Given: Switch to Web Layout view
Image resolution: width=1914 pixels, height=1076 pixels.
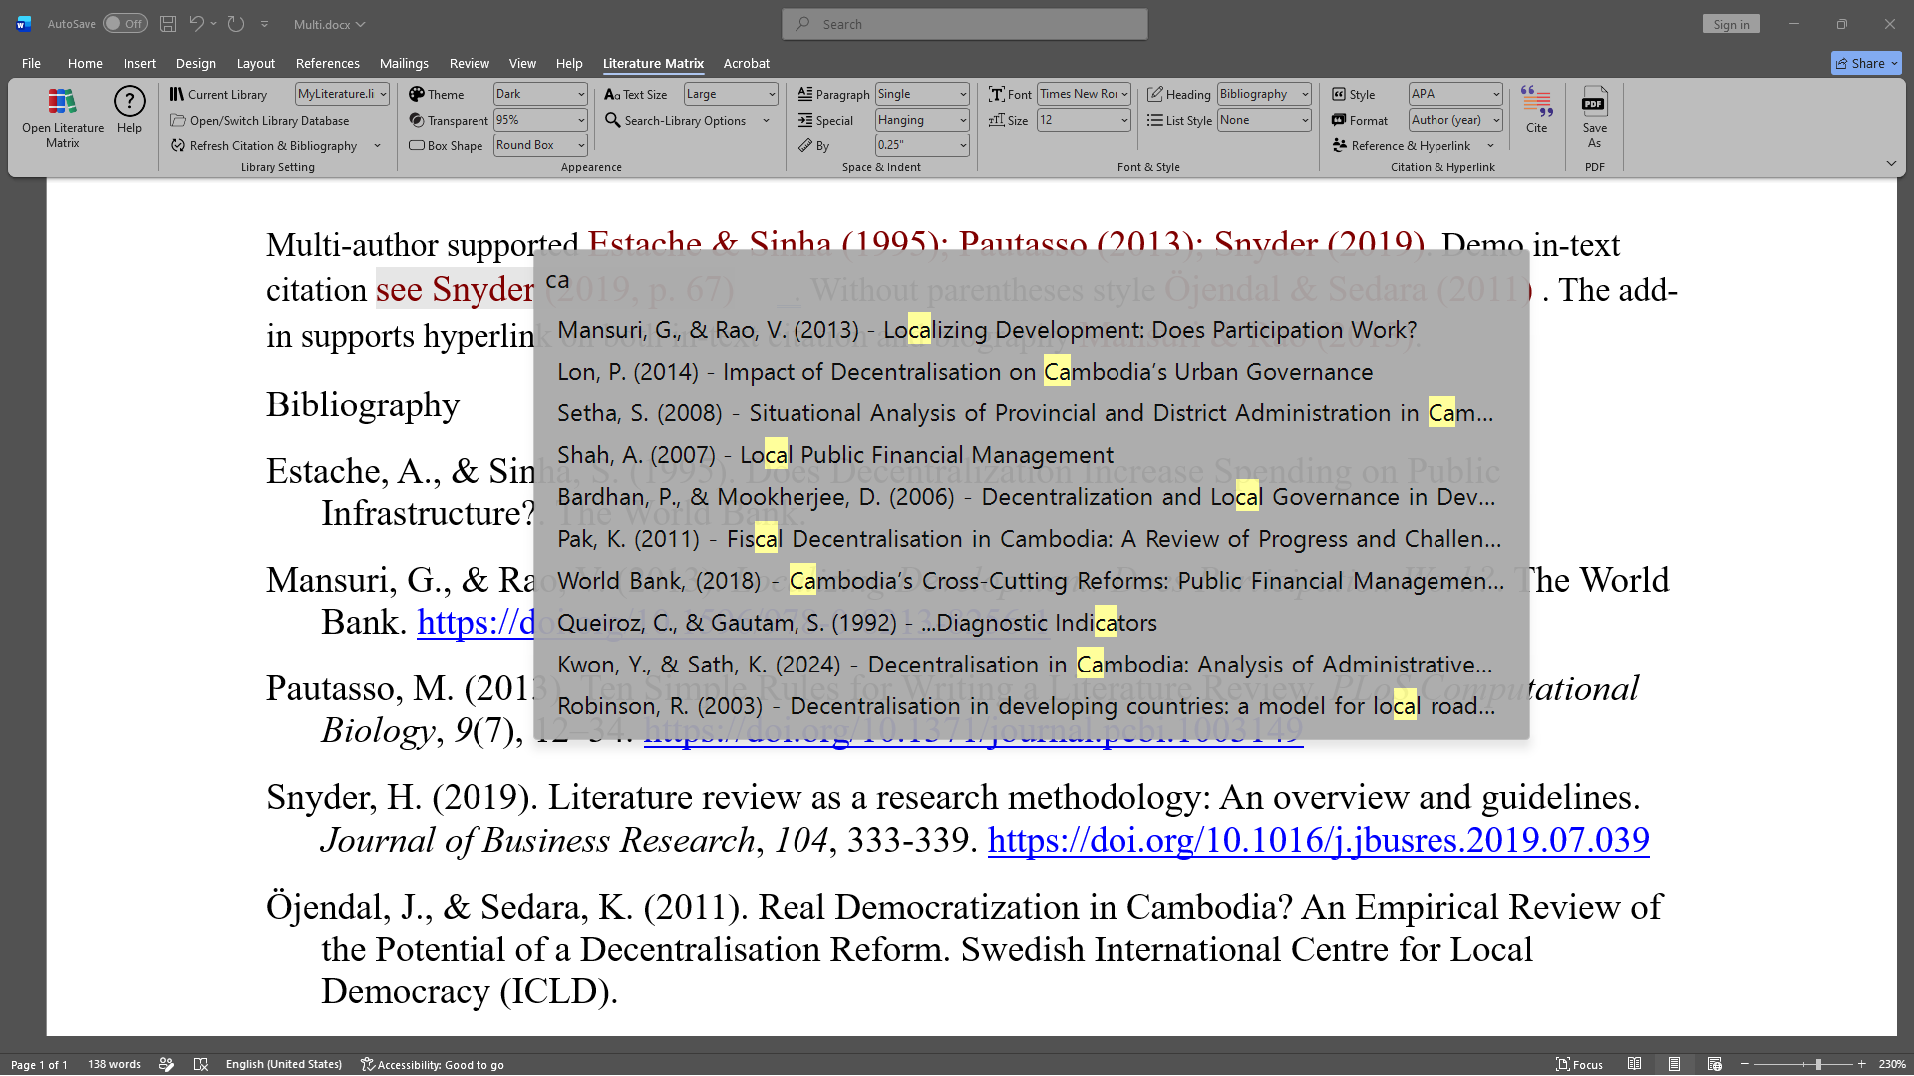Looking at the screenshot, I should click(1714, 1064).
